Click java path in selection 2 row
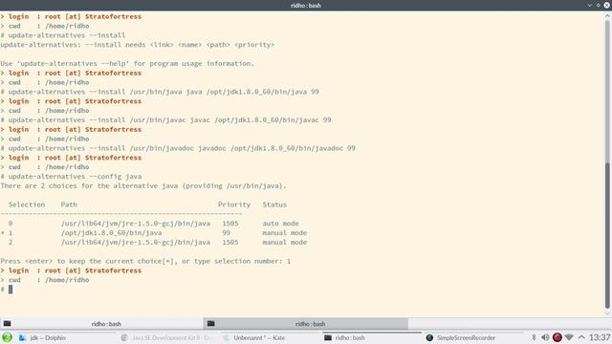 136,242
